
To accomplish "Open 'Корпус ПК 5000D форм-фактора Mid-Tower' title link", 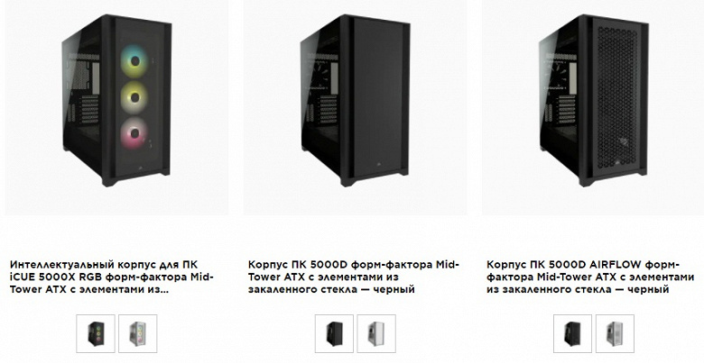I will pyautogui.click(x=354, y=277).
